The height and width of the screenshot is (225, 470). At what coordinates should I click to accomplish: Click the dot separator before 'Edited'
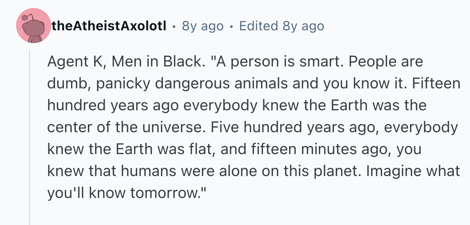pyautogui.click(x=231, y=26)
